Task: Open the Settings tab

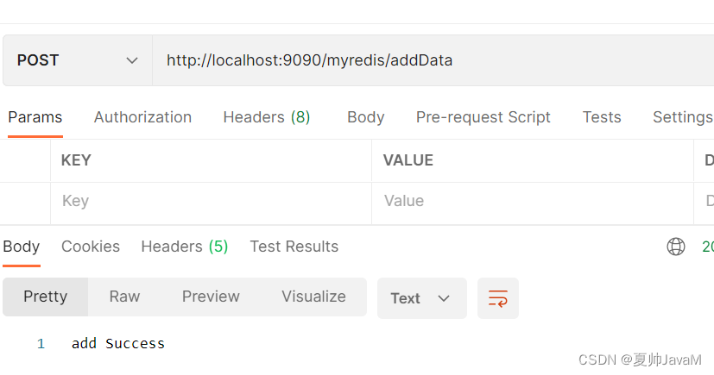Action: 683,117
